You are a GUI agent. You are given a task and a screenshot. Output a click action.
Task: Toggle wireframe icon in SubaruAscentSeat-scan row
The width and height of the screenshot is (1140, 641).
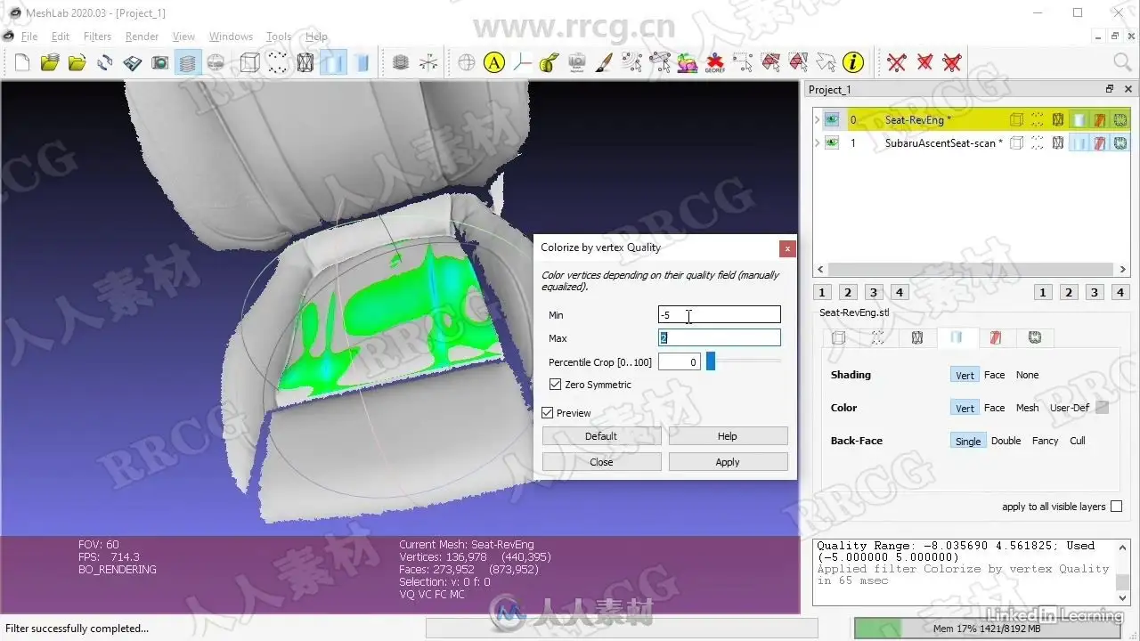[x=1058, y=142]
